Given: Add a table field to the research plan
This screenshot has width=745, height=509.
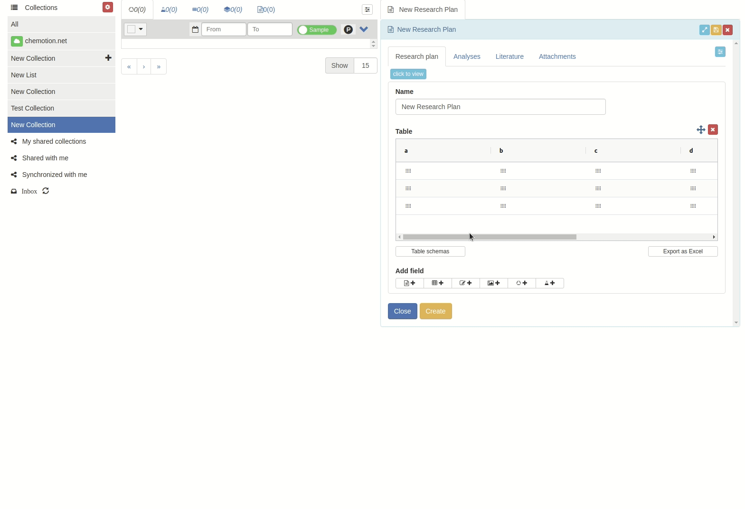Looking at the screenshot, I should pos(437,283).
